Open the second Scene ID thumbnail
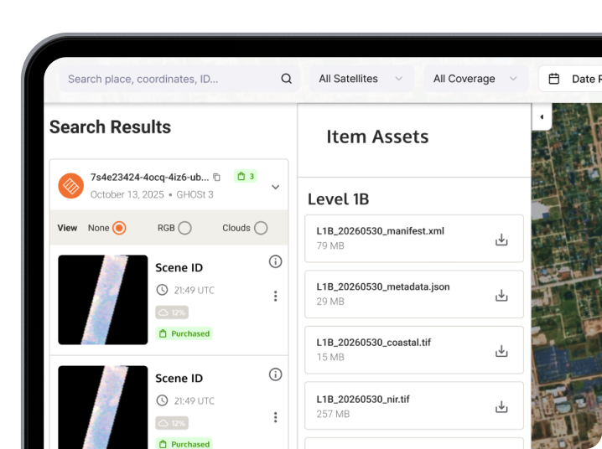 (103, 407)
